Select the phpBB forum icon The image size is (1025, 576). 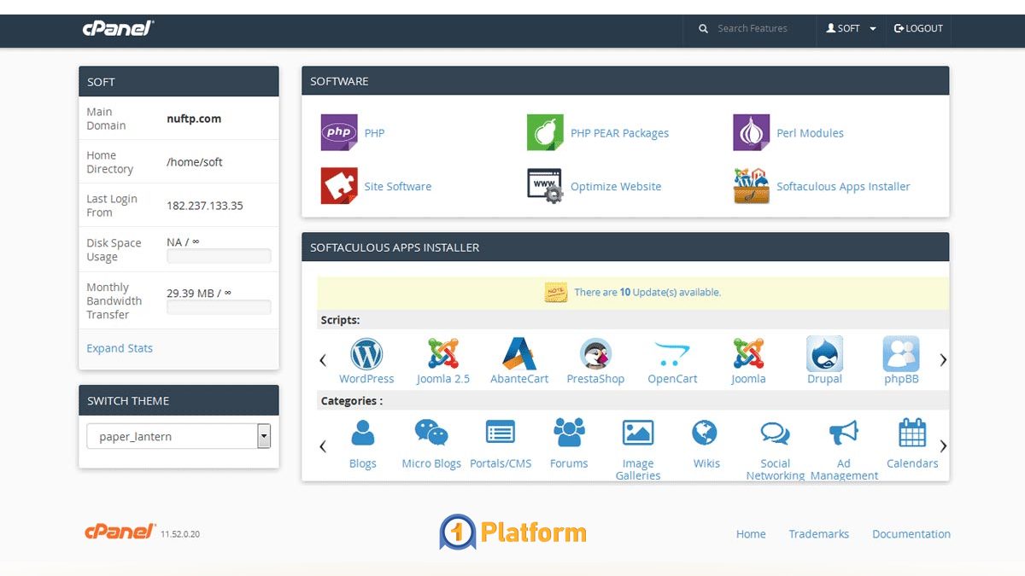(899, 352)
